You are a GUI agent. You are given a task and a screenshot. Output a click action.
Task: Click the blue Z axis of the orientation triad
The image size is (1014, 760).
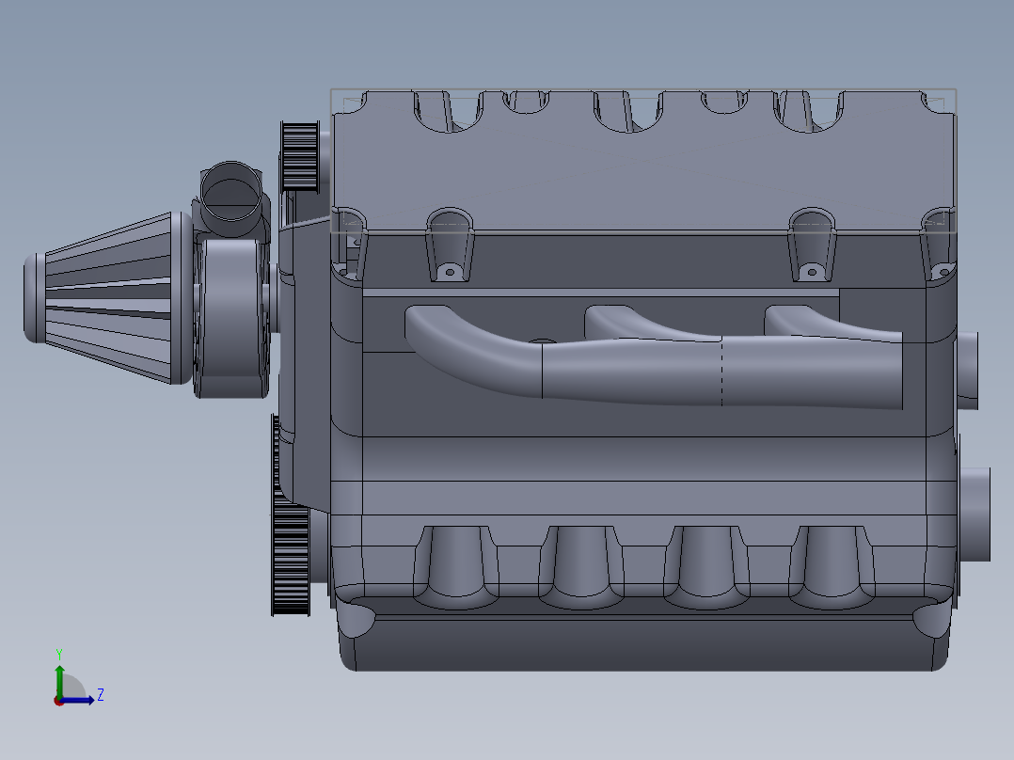click(78, 700)
